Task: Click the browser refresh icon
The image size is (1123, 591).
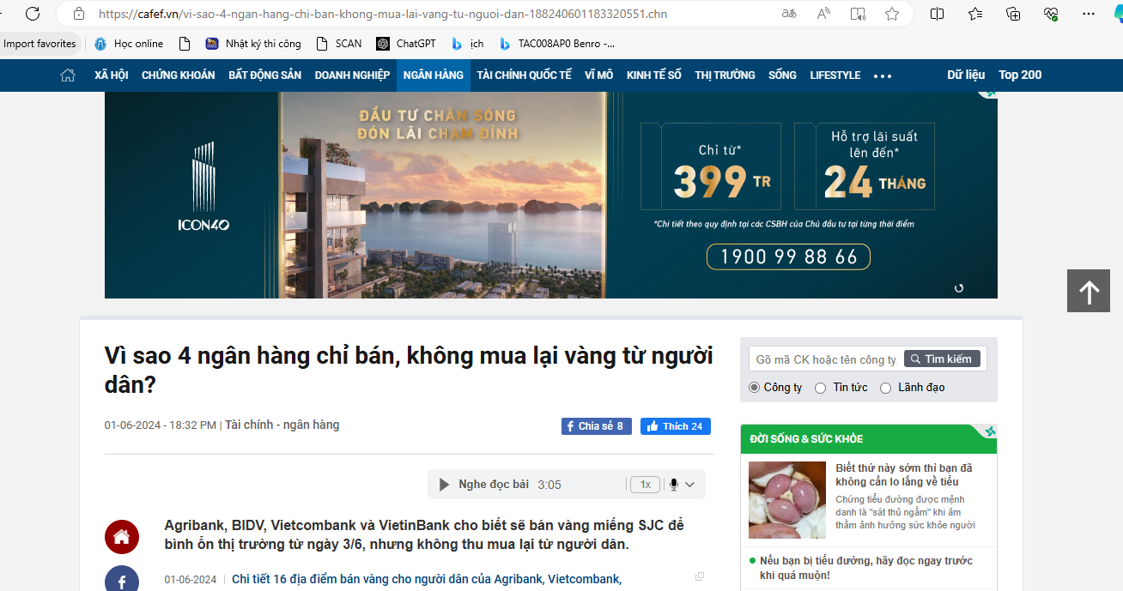Action: click(33, 14)
